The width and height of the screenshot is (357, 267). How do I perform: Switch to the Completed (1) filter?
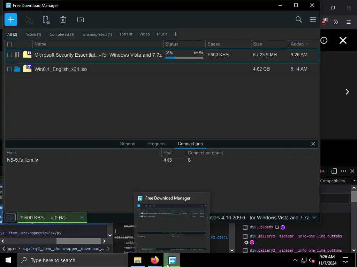coord(62,34)
